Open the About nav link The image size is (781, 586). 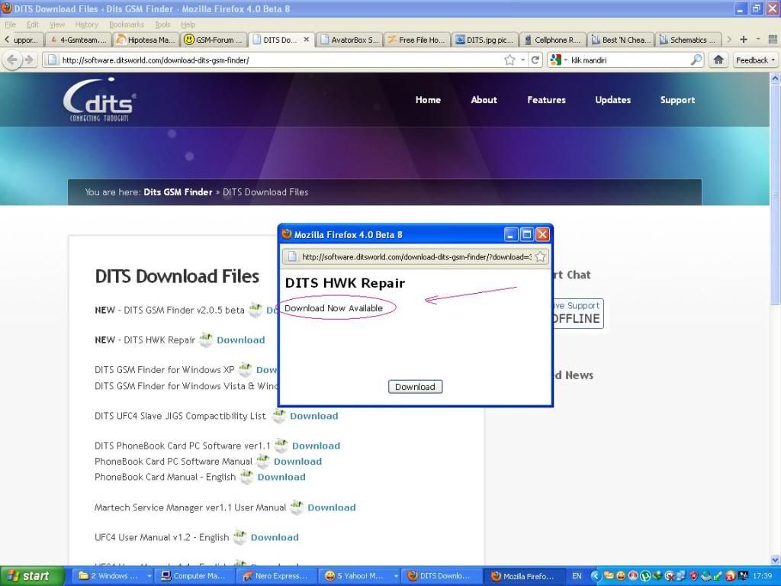(x=484, y=100)
